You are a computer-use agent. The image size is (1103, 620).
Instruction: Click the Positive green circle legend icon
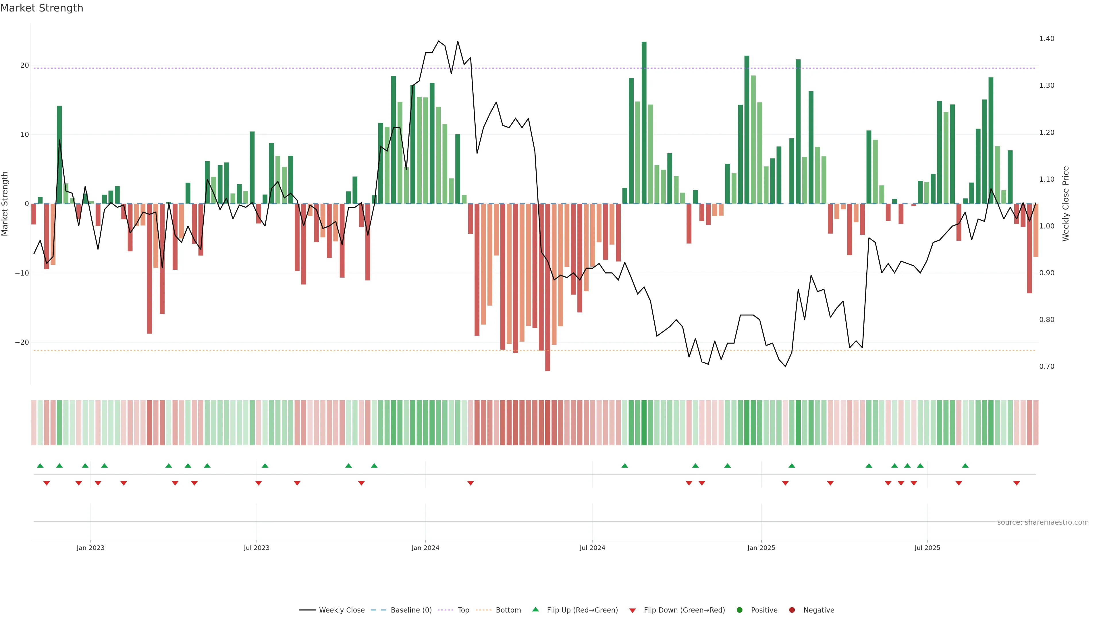click(x=739, y=610)
